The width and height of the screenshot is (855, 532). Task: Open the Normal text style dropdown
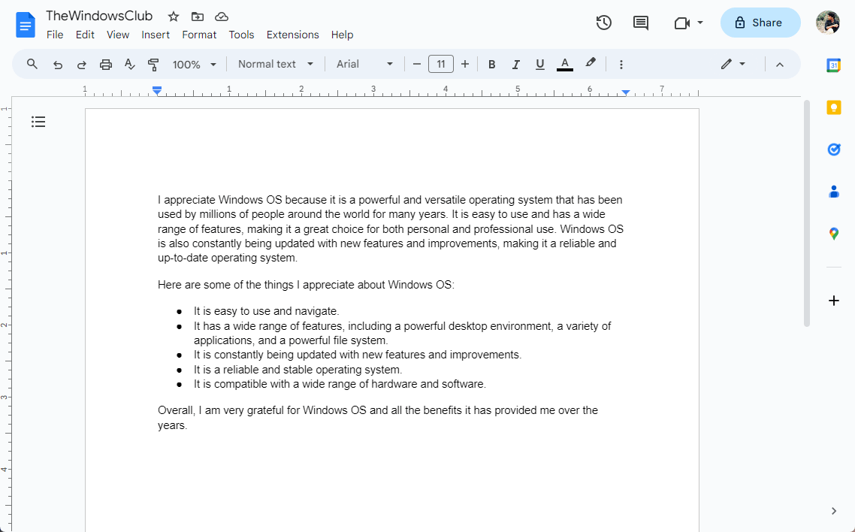tap(276, 65)
